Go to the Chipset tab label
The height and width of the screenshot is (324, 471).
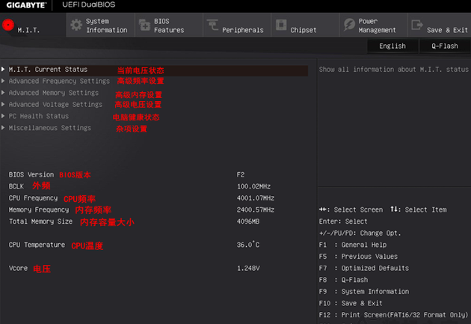tap(303, 30)
